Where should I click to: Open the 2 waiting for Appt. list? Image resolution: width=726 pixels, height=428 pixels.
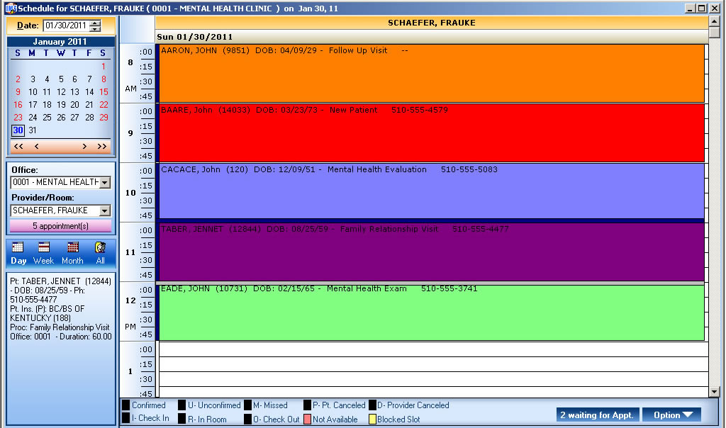pyautogui.click(x=597, y=415)
